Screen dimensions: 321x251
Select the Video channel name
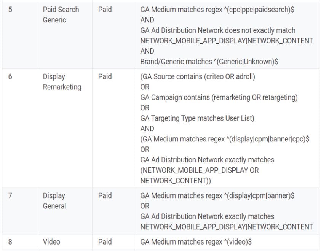pos(51,242)
